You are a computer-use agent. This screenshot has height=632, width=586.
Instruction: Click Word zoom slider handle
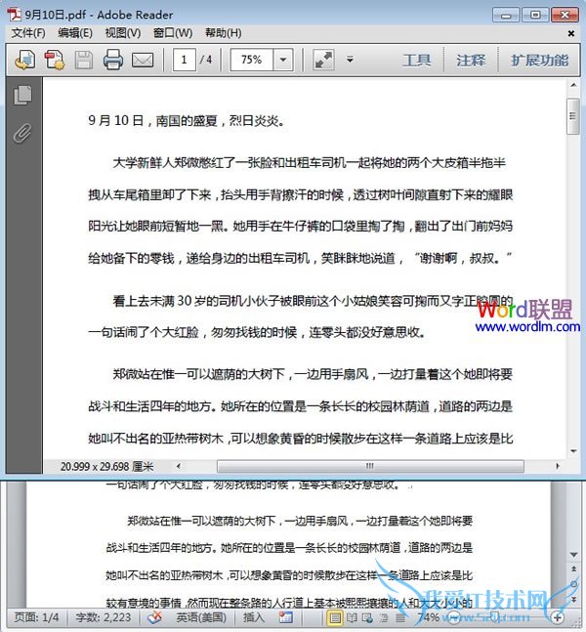[497, 617]
